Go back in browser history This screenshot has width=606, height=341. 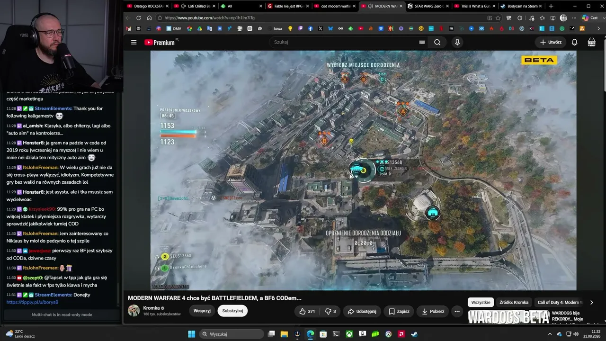point(128,18)
